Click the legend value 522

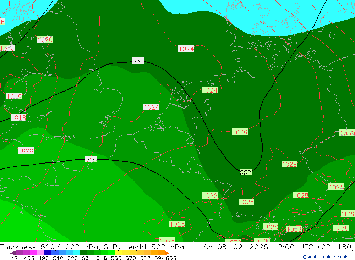[x=72, y=258]
